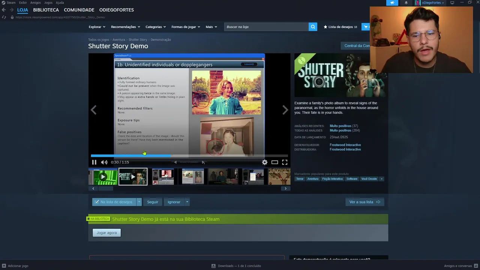The width and height of the screenshot is (480, 270).
Task: Go forward with the navigation arrow
Action: pyautogui.click(x=12, y=10)
